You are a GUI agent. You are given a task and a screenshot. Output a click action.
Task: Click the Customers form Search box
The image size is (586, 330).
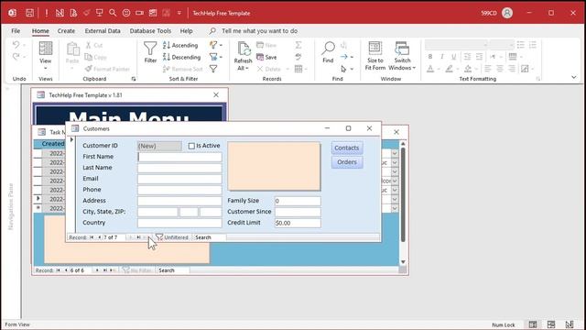[x=210, y=237]
